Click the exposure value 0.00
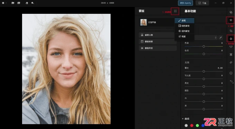 pos(220,68)
